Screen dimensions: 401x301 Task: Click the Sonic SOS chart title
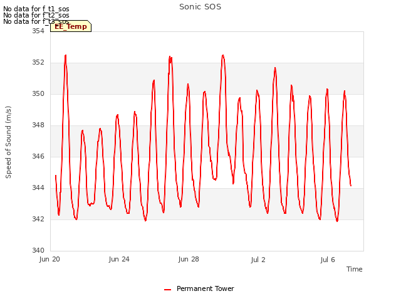200,7
